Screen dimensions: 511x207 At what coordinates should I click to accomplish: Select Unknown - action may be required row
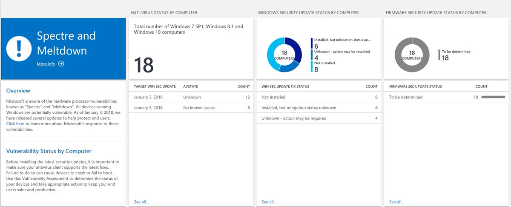[x=319, y=118]
